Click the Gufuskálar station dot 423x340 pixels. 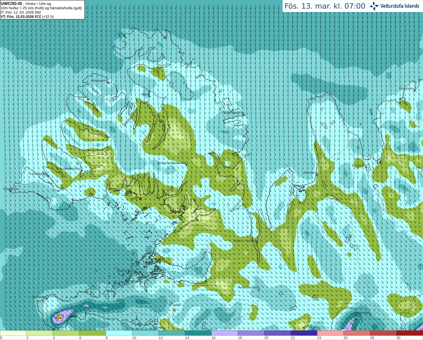(x=47, y=299)
